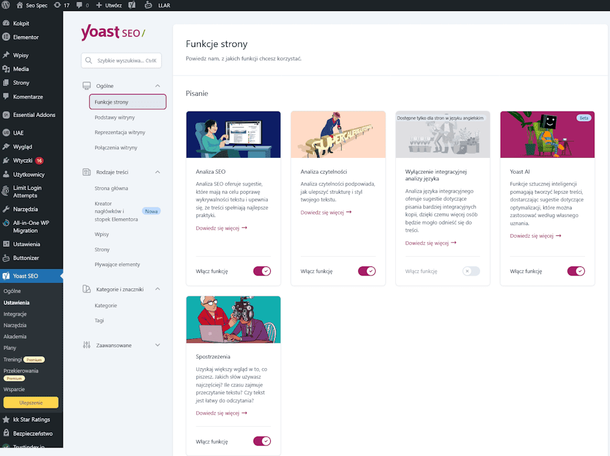Click the Yoast SEO logo
Viewport: 610px width, 456px height.
(113, 33)
